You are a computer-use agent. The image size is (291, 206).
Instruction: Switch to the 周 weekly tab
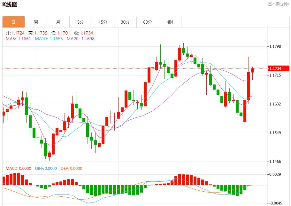36,22
